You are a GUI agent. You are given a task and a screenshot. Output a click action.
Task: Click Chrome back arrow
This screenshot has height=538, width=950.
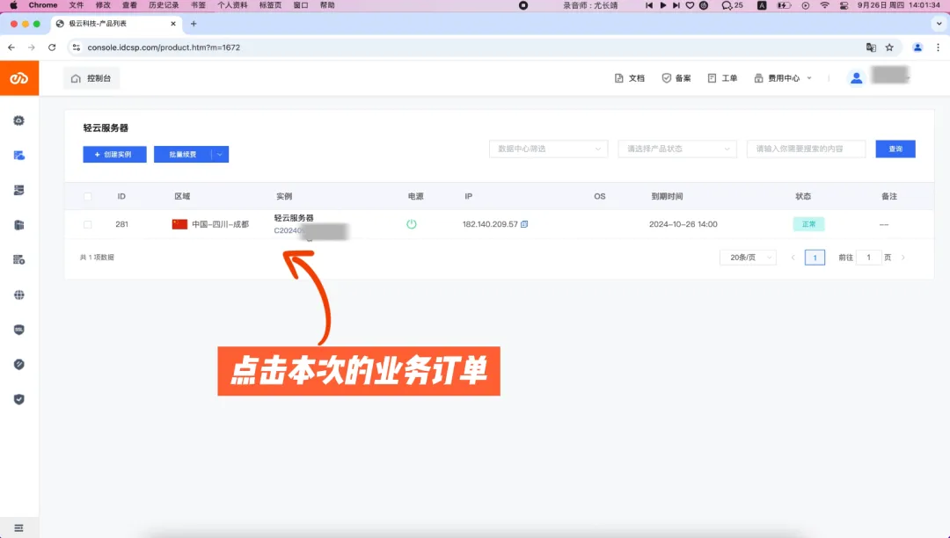tap(11, 47)
